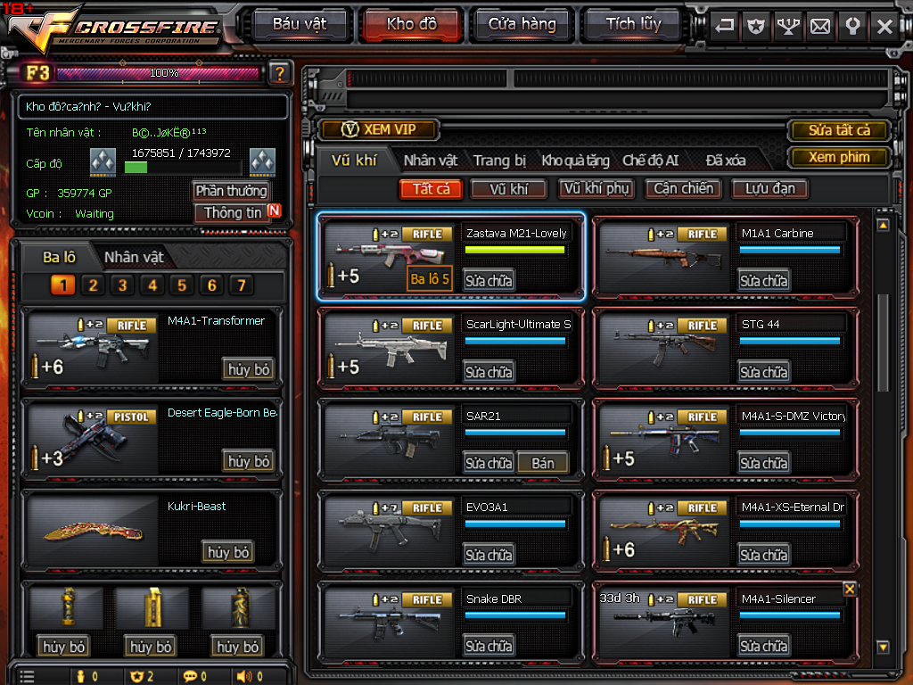Click the shield badge icon showing 2
This screenshot has height=685, width=913.
136,676
